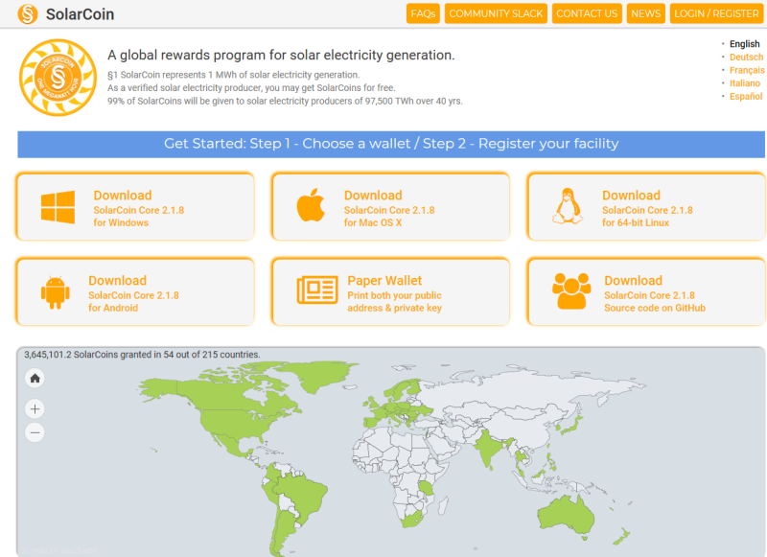Reset the map with the home icon
Screen dimensions: 767x557
point(35,378)
